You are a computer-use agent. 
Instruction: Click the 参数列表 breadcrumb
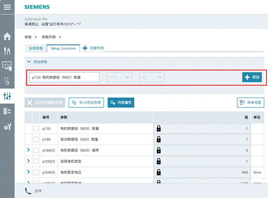(49, 37)
